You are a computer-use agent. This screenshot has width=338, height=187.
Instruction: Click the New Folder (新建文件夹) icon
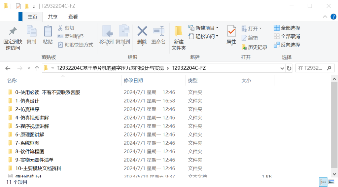point(178,31)
